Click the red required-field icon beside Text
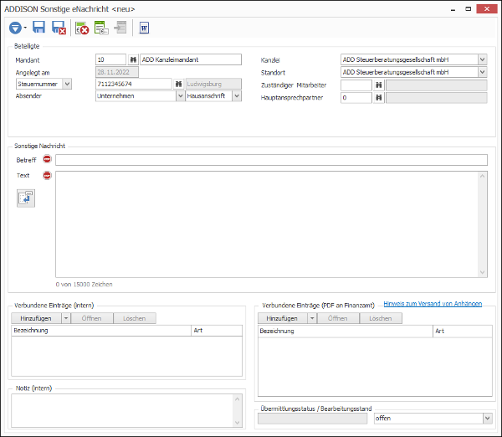This screenshot has width=502, height=437. click(x=47, y=175)
